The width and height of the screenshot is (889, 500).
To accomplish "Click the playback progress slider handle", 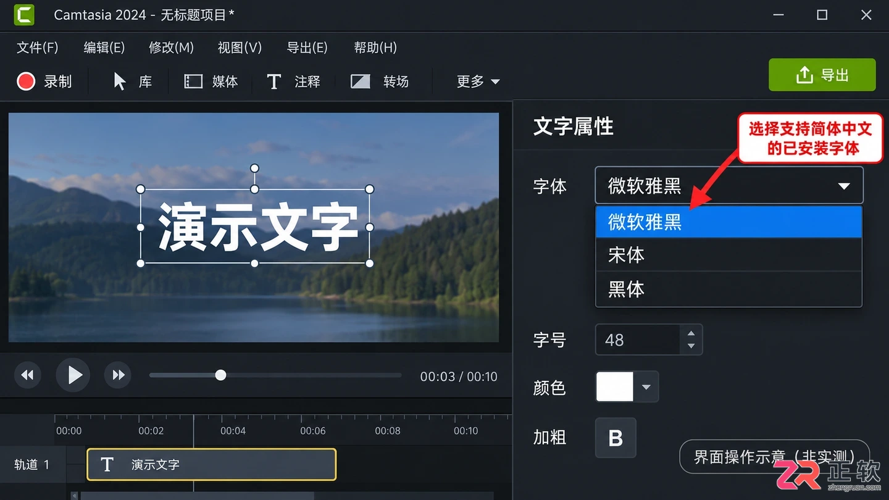I will click(220, 375).
